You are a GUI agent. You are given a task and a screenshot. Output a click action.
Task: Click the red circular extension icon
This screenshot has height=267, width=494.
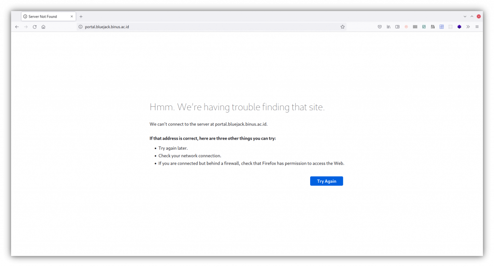pos(406,27)
